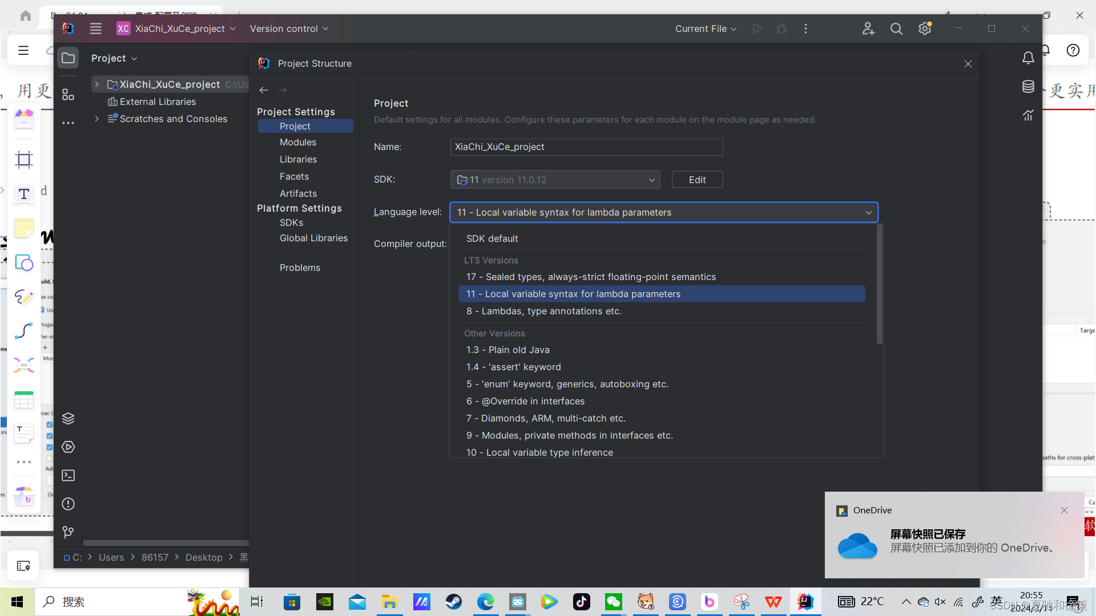The image size is (1096, 616).
Task: Open TikTok from the taskbar
Action: (582, 602)
